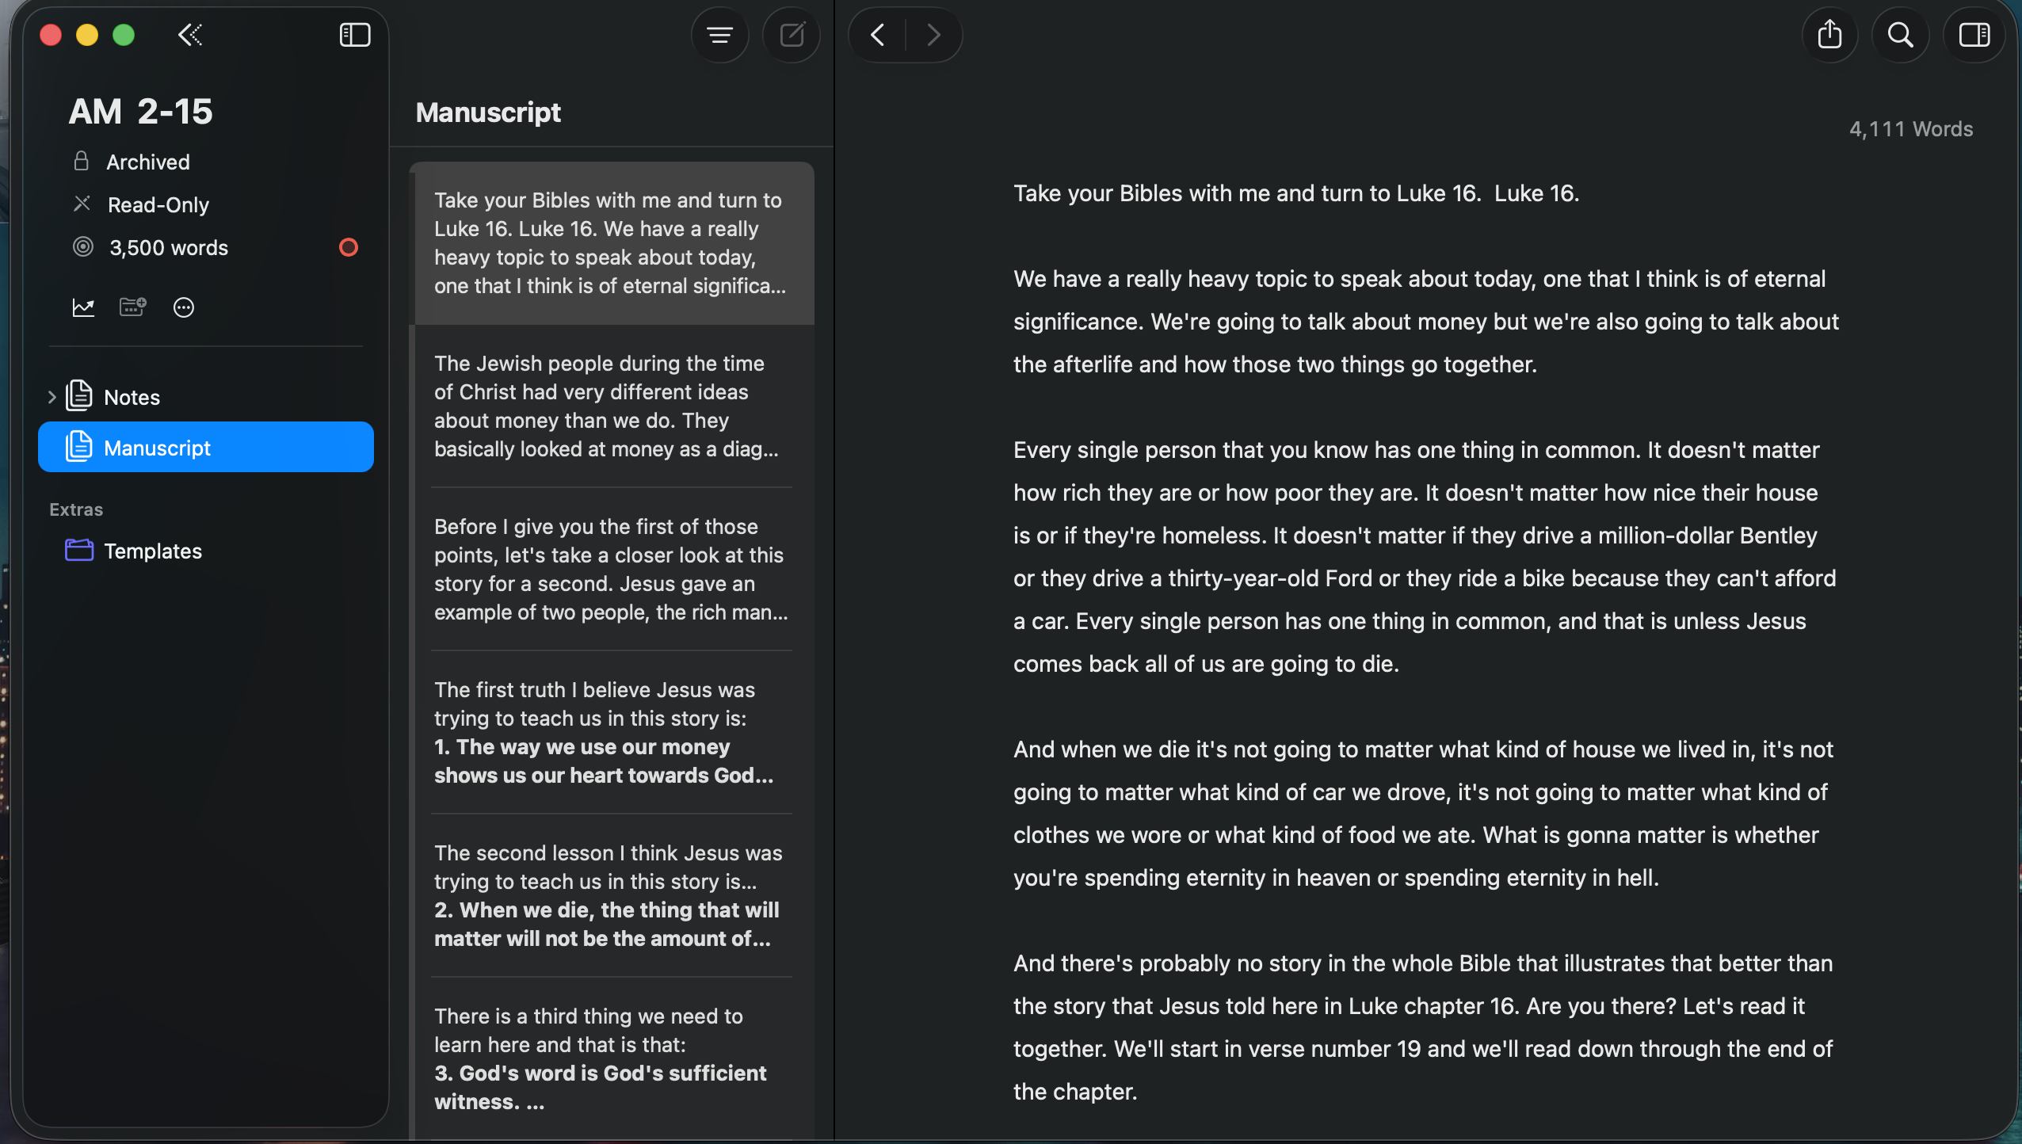Image resolution: width=2022 pixels, height=1144 pixels.
Task: Open the writing statistics chart icon
Action: tap(84, 307)
